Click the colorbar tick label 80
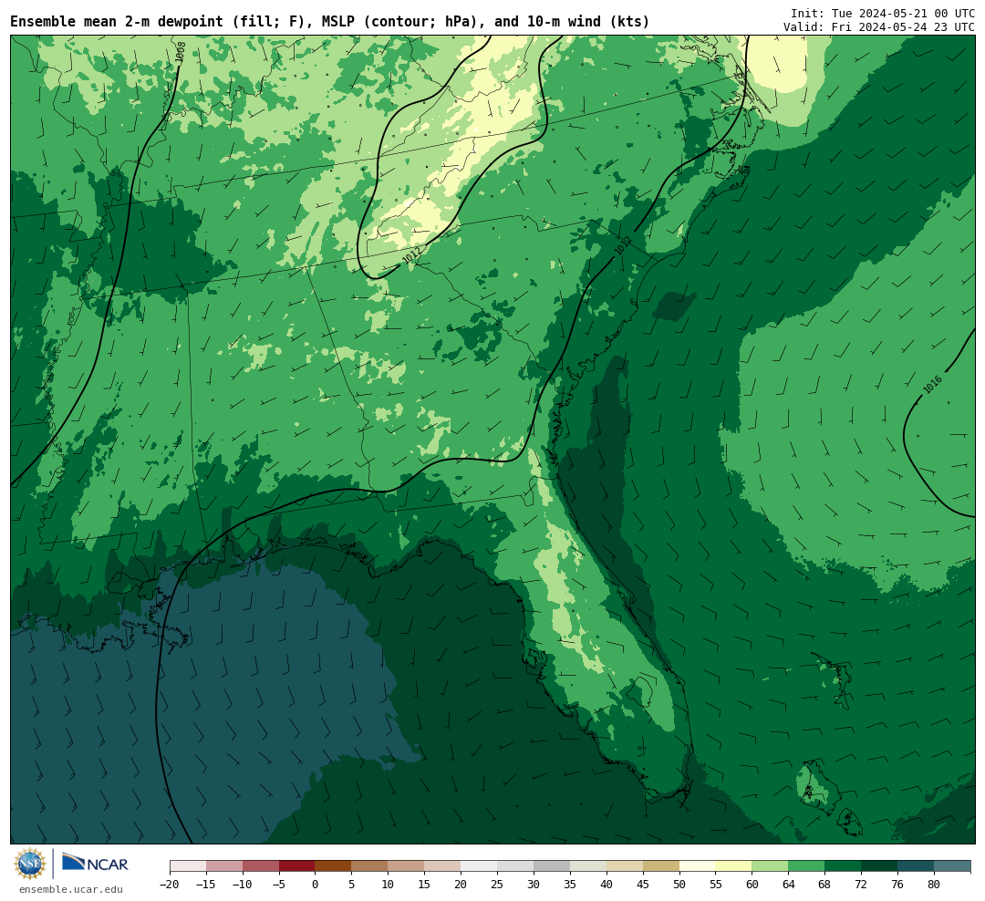This screenshot has height=901, width=985. click(x=935, y=884)
